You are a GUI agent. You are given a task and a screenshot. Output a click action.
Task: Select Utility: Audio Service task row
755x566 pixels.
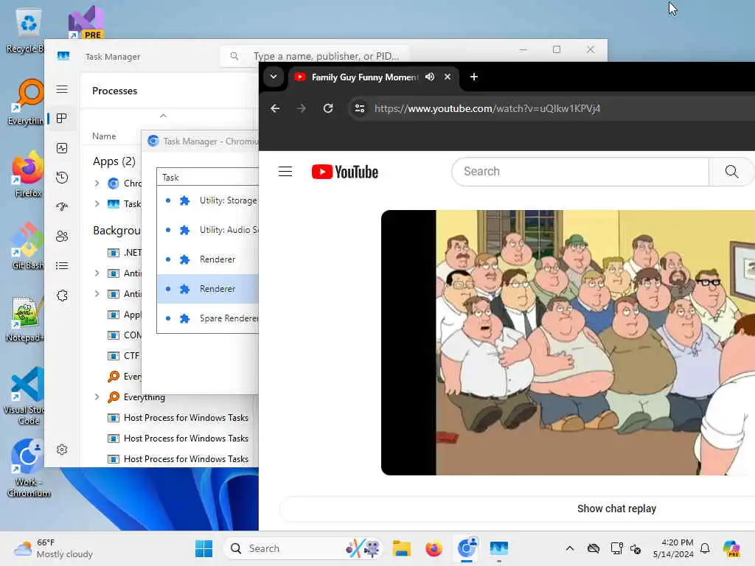click(x=208, y=230)
